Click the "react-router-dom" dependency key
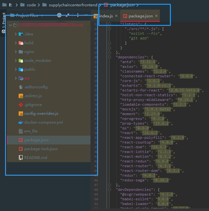This screenshot has width=209, height=211. [141, 171]
